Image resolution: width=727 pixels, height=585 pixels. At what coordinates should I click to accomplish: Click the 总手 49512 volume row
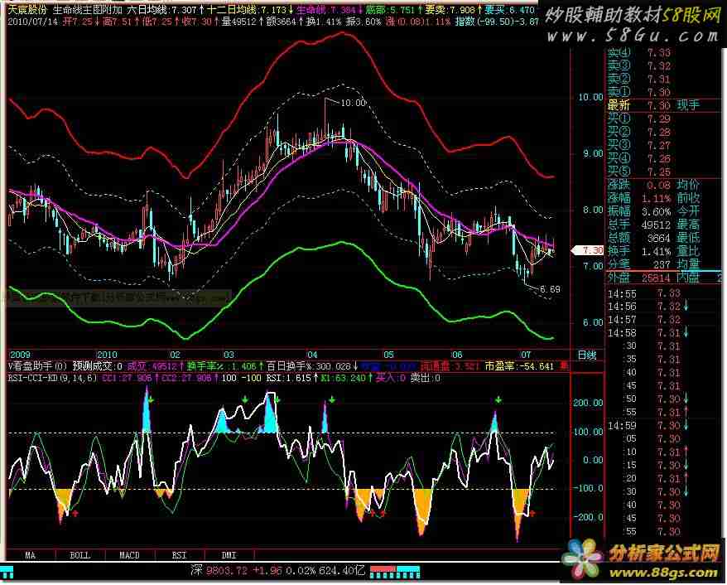[x=639, y=225]
